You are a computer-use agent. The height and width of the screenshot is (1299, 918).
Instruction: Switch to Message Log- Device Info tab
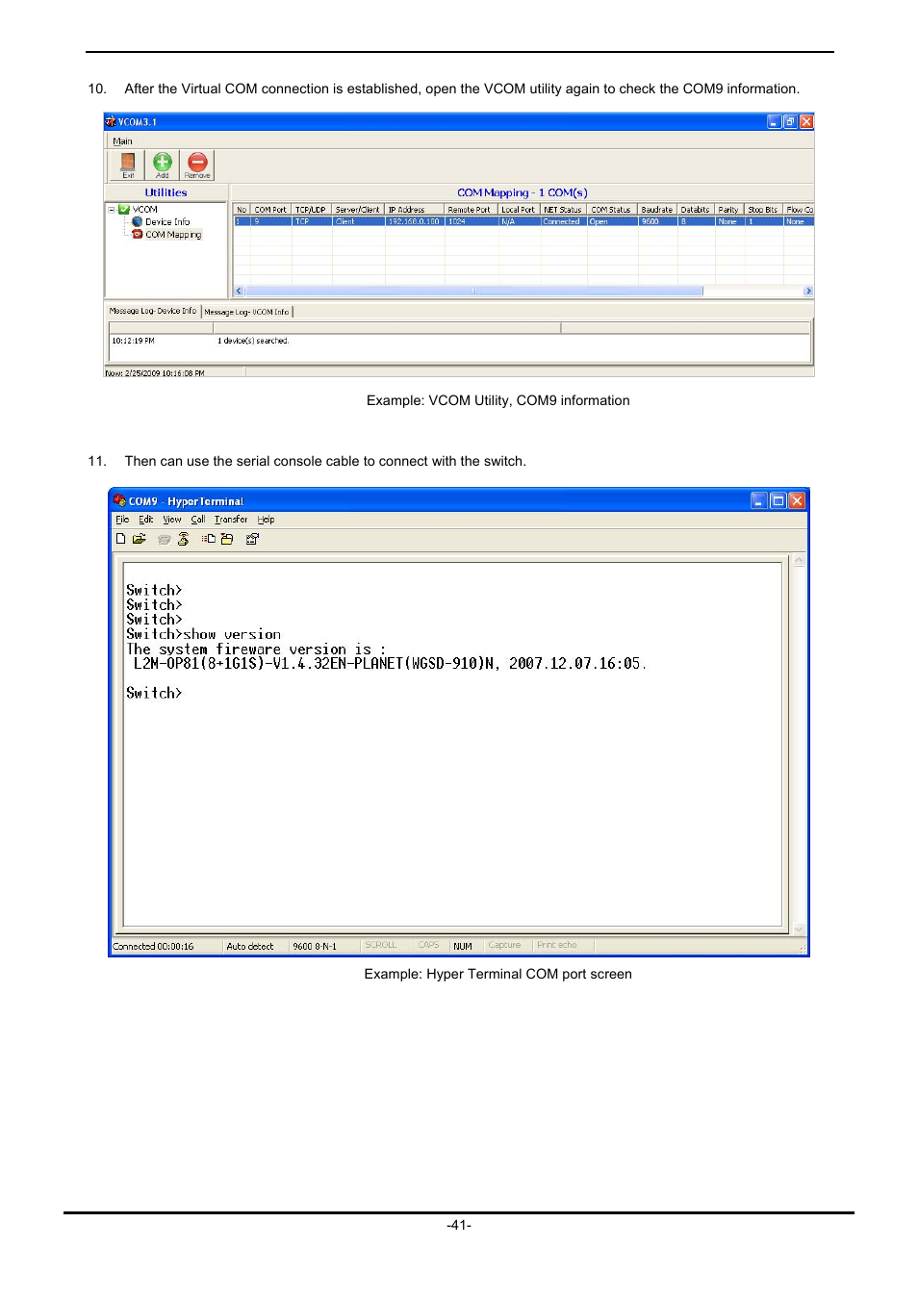pyautogui.click(x=153, y=311)
